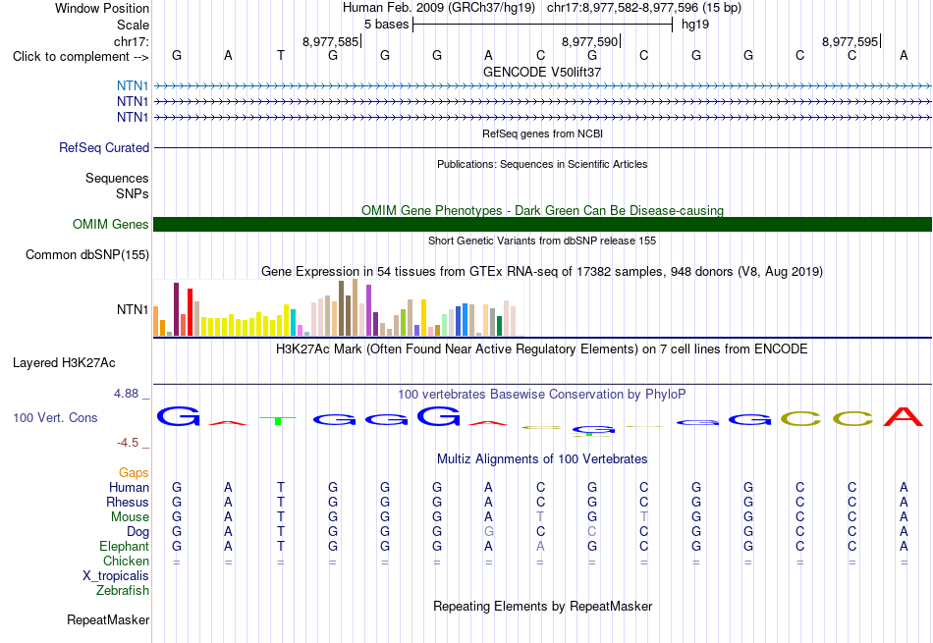Click the Dog species alignment label
The width and height of the screenshot is (933, 643).
[x=137, y=532]
